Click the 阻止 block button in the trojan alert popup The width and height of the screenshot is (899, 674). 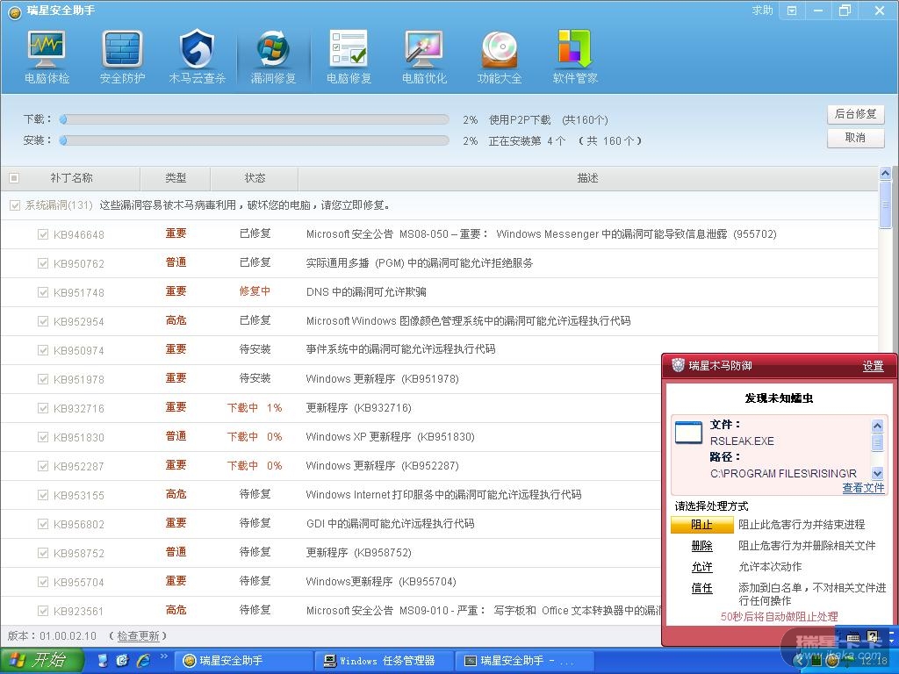pos(701,525)
